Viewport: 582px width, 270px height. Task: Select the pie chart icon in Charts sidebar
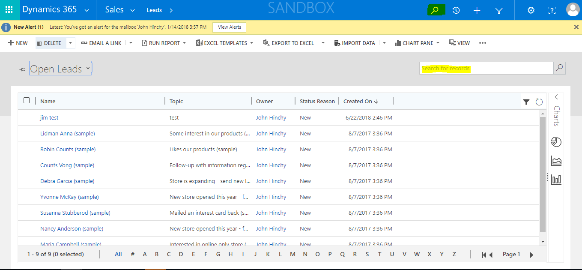tap(556, 142)
